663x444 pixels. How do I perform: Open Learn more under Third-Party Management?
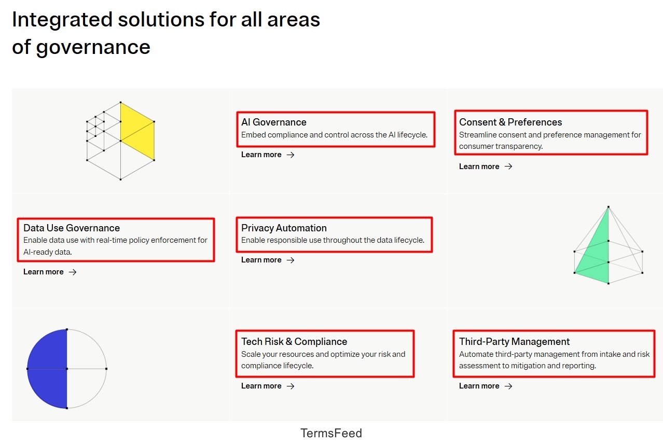tap(486, 386)
